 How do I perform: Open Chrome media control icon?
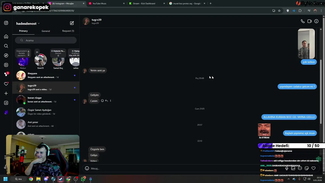coord(309,11)
